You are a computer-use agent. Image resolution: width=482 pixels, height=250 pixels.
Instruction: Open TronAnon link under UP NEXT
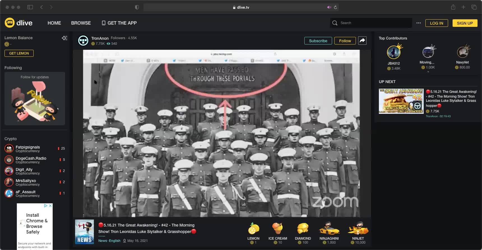click(x=432, y=116)
